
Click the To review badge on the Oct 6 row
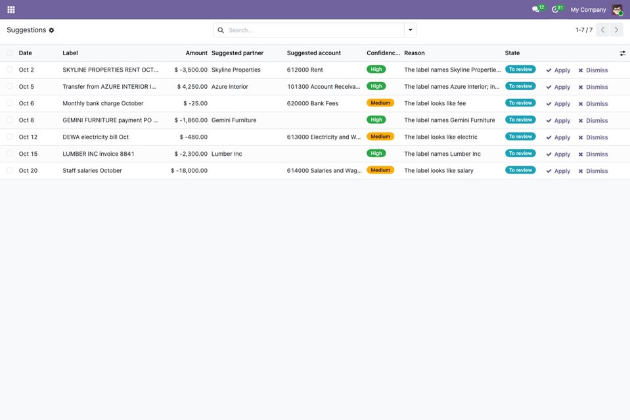pyautogui.click(x=520, y=103)
